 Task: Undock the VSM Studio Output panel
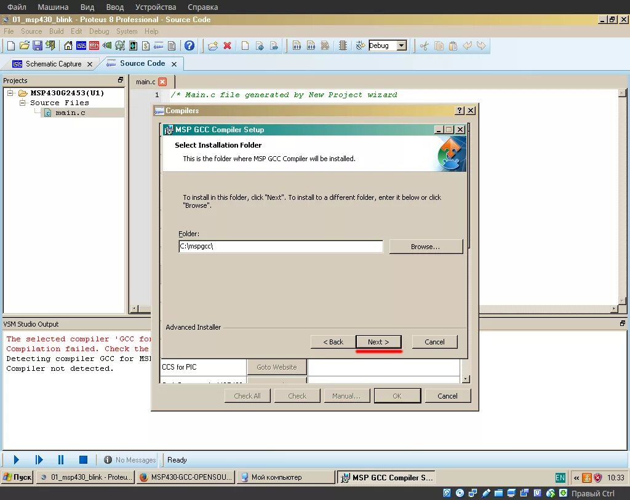tap(623, 323)
